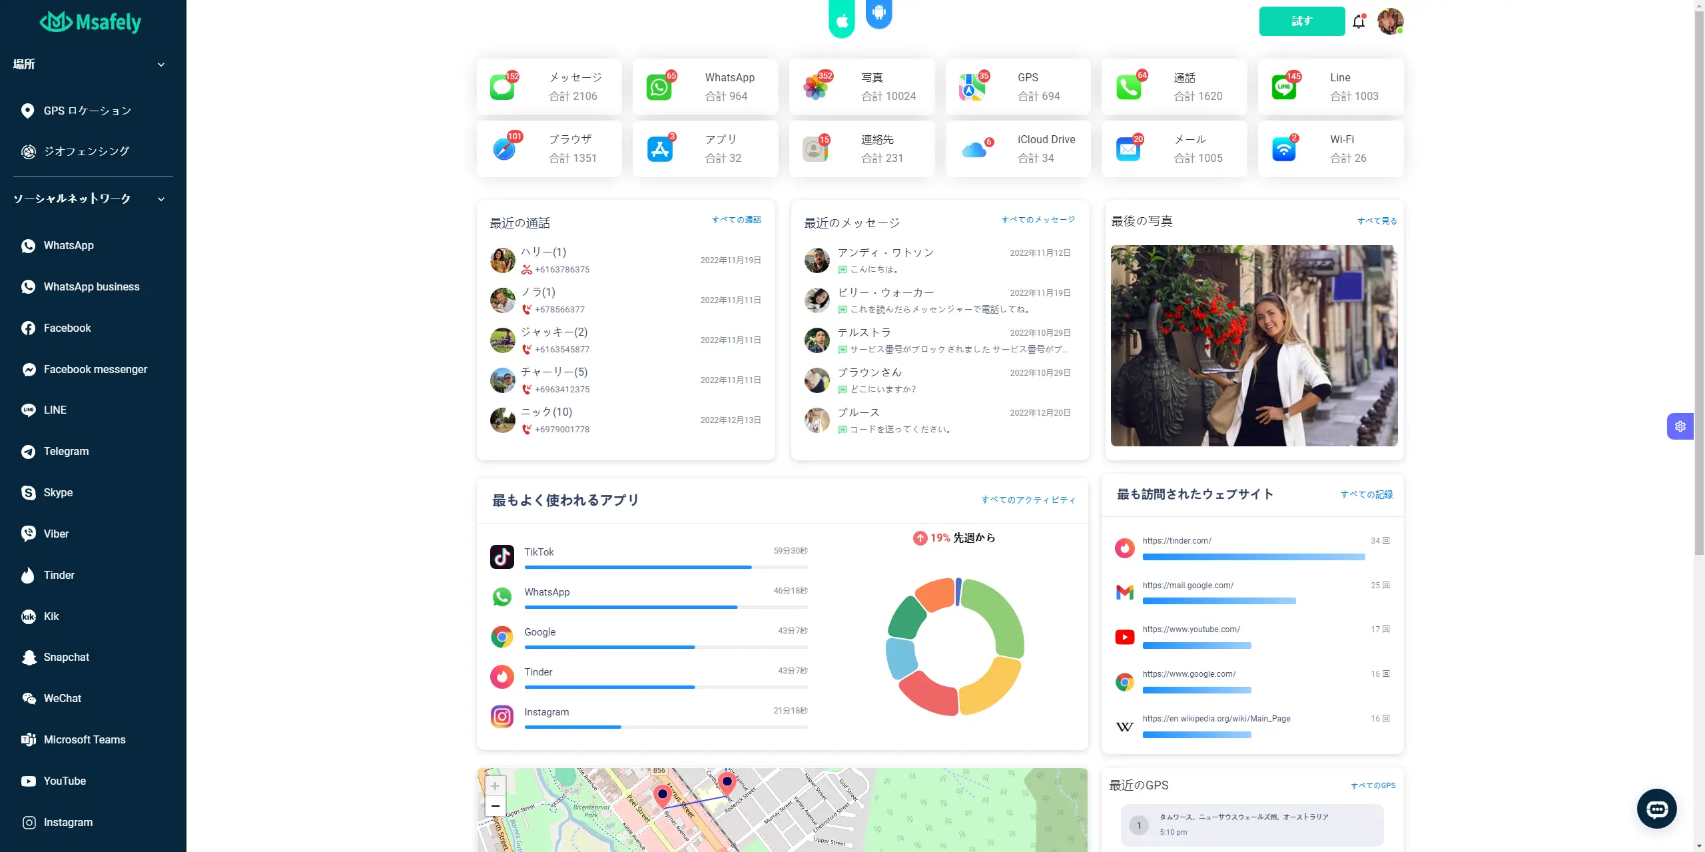Image resolution: width=1705 pixels, height=852 pixels.
Task: Click the 試す button at top right
Action: (1301, 21)
